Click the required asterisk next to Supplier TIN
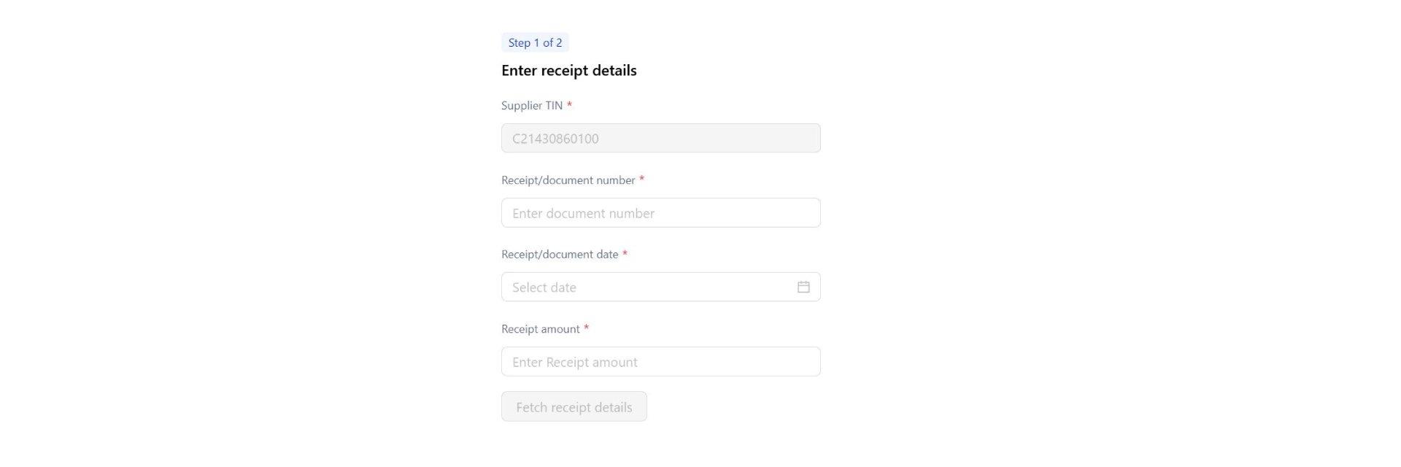 (x=568, y=105)
